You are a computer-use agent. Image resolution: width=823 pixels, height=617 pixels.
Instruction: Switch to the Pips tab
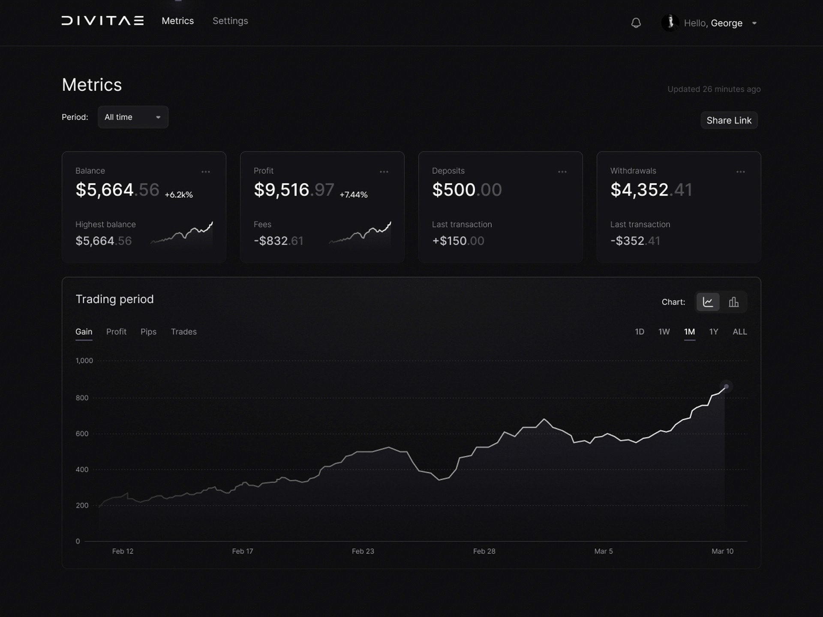click(148, 331)
